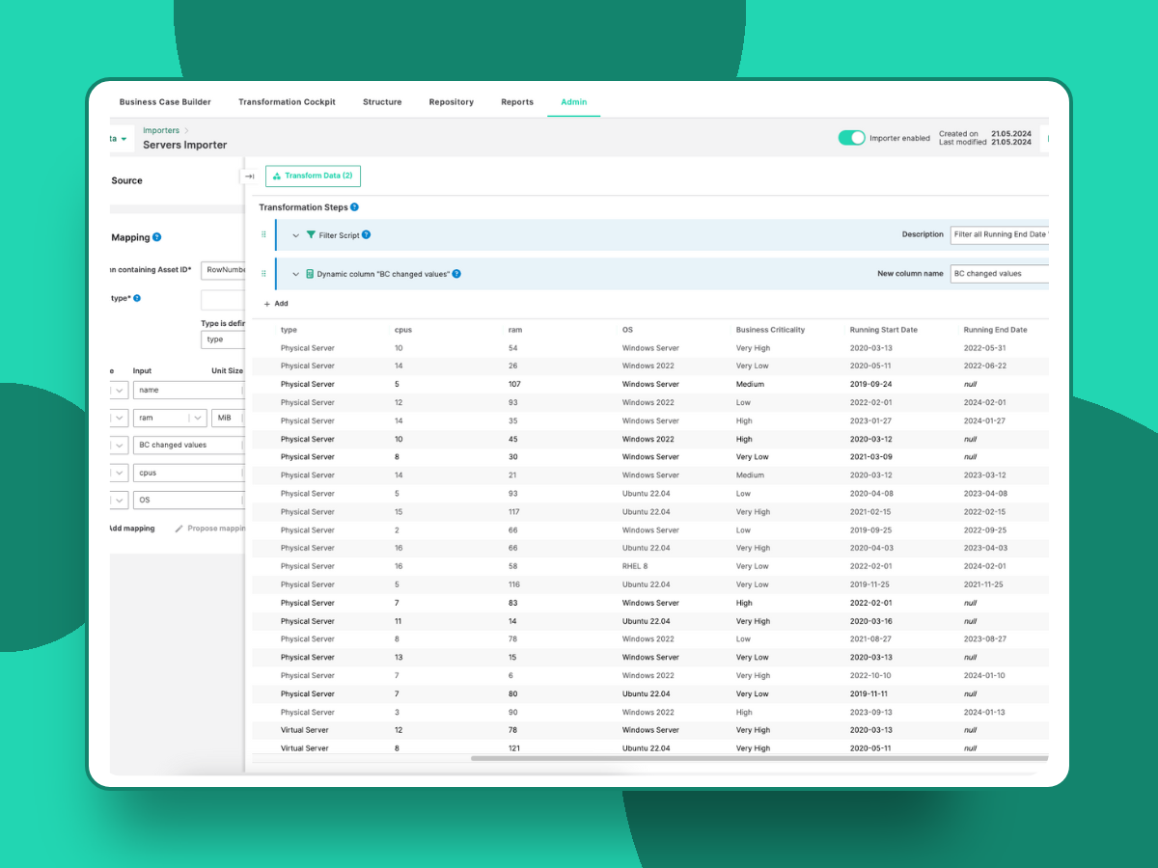
Task: Open the data dropdown caret near Importers
Action: click(x=124, y=140)
